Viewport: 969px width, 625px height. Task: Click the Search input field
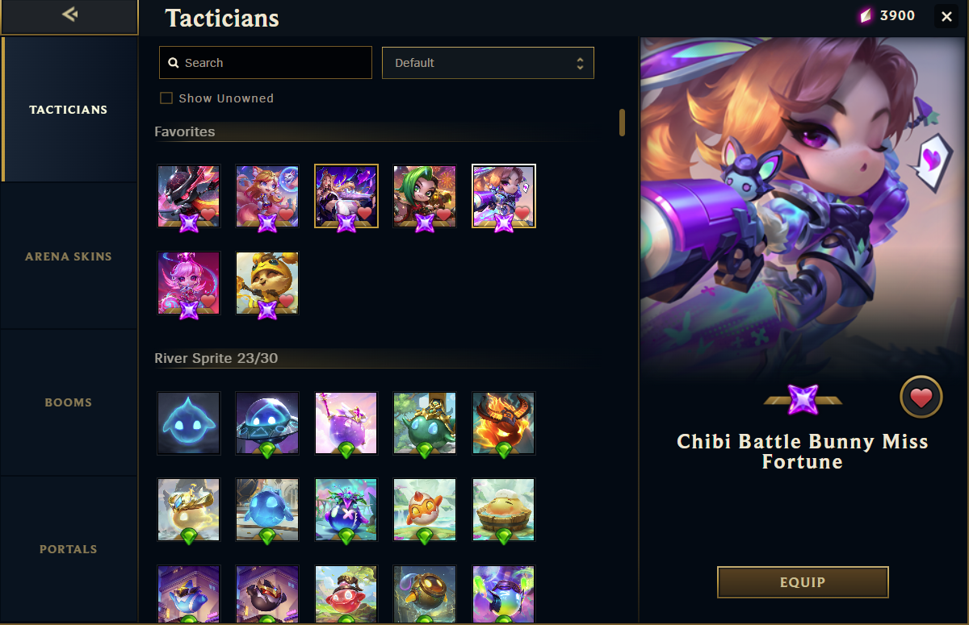pyautogui.click(x=266, y=63)
